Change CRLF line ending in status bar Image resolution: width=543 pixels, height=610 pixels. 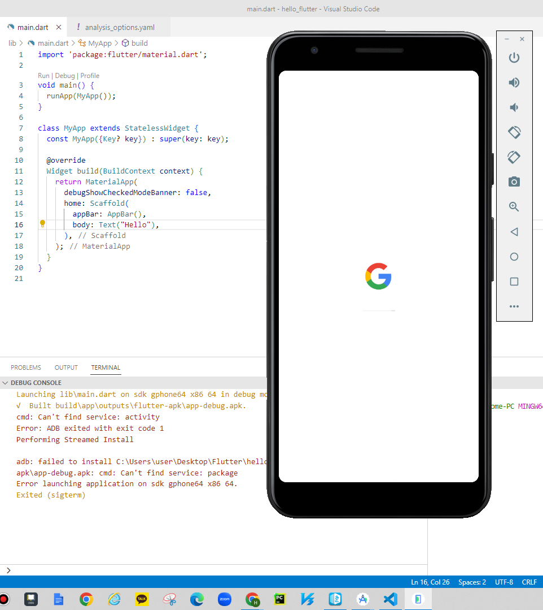pos(529,582)
